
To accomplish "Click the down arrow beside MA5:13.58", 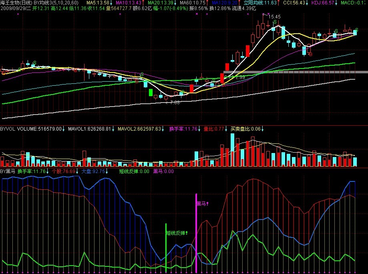I will (111, 3).
